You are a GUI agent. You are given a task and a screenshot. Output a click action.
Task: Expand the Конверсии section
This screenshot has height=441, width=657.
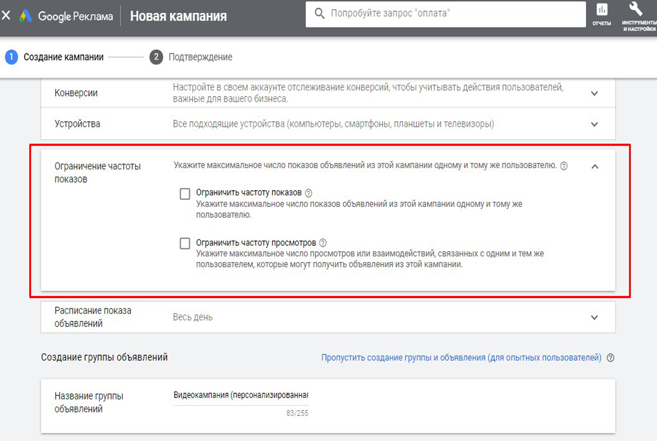coord(594,93)
